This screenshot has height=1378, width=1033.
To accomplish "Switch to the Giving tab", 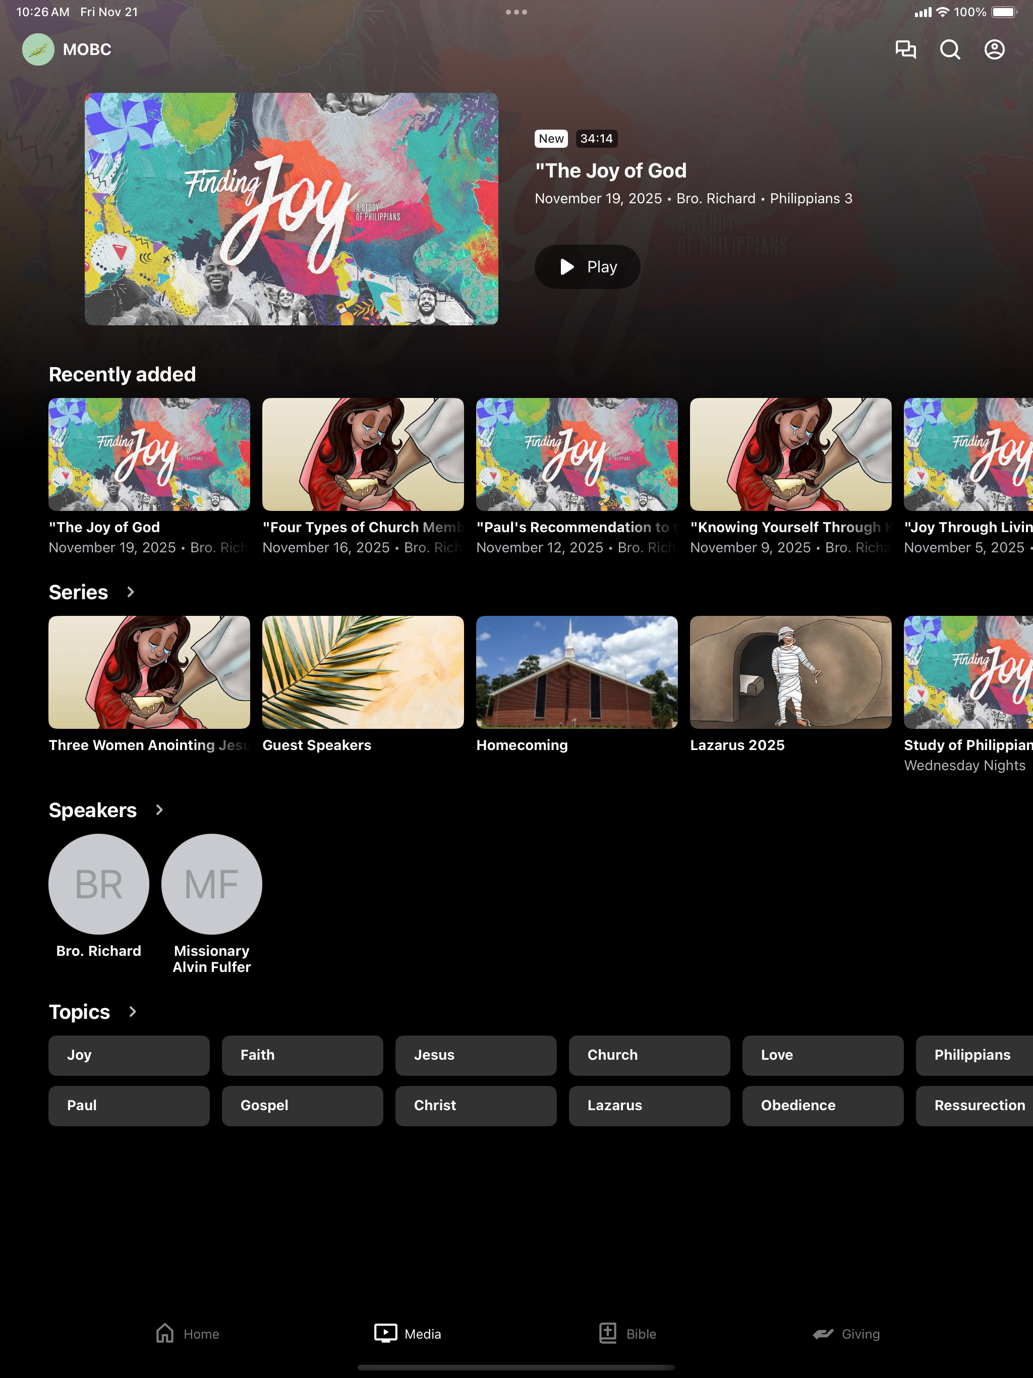I will coord(846,1334).
